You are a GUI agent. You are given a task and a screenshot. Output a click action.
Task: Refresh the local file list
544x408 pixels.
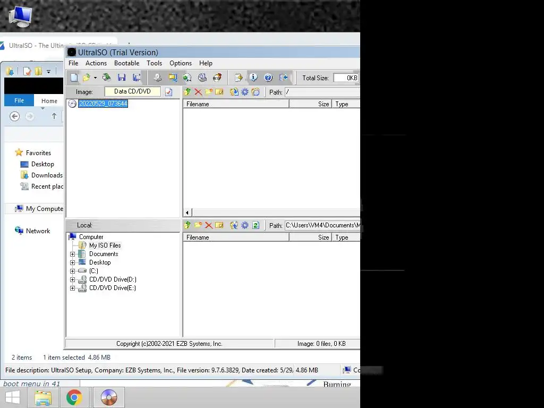[256, 225]
